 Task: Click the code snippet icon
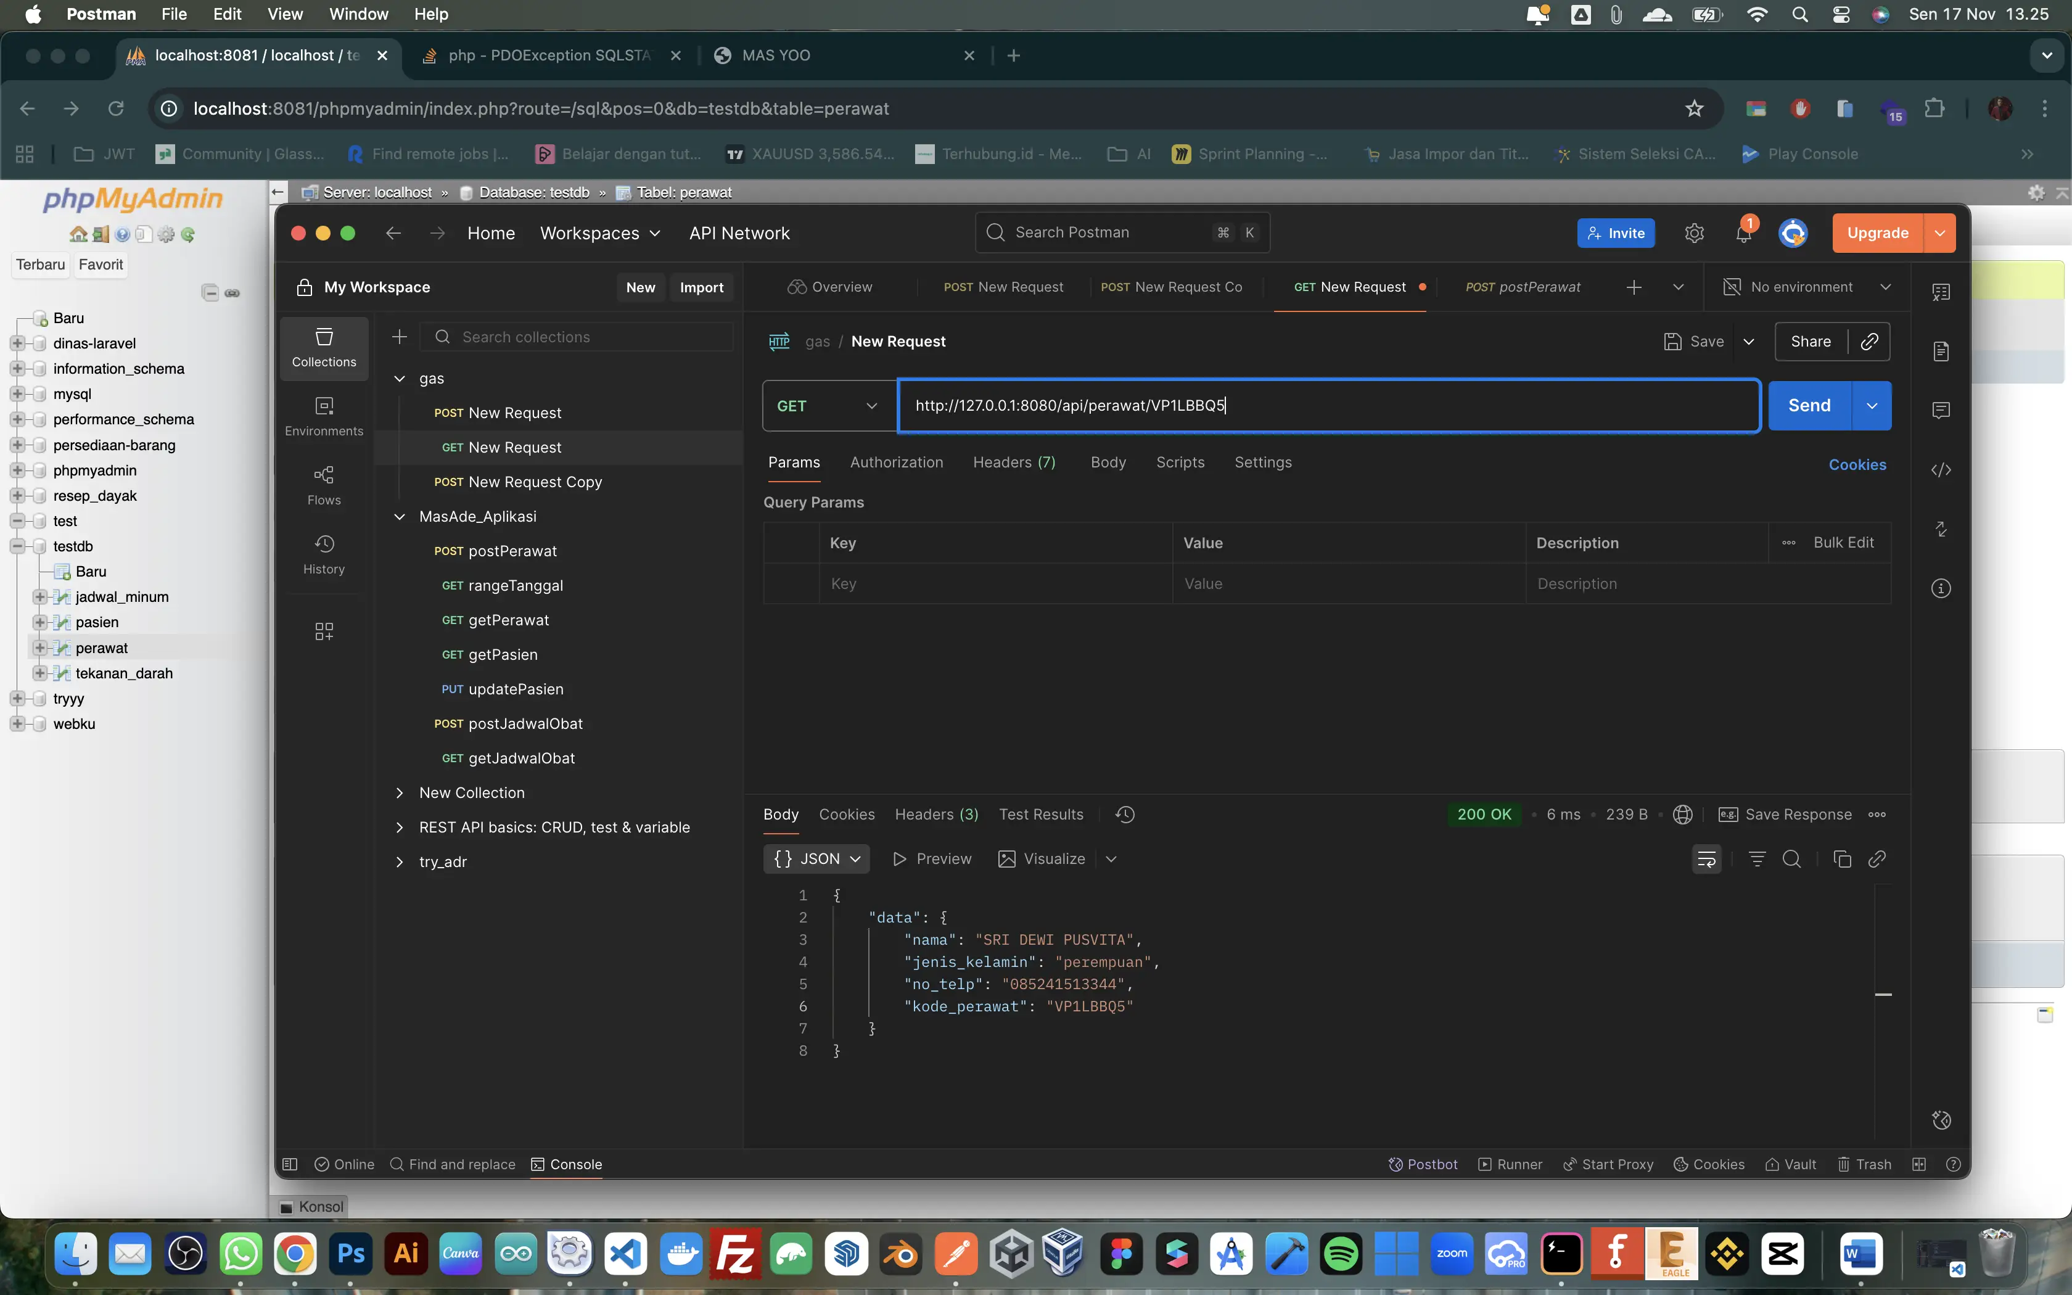coord(1940,470)
